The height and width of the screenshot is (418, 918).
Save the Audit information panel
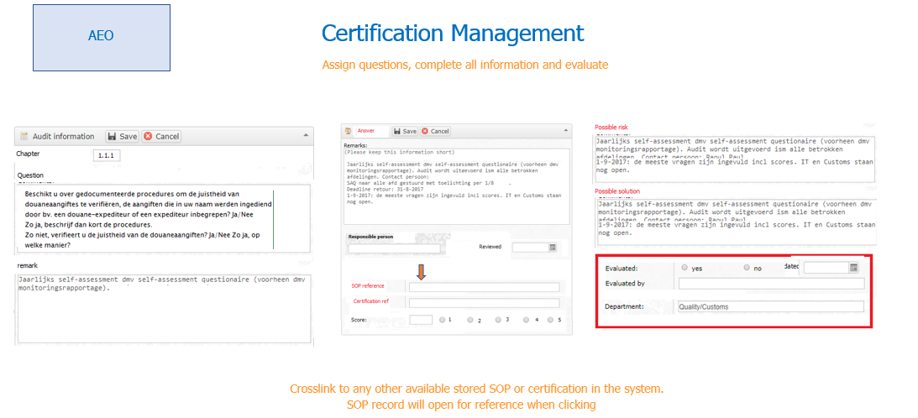click(x=122, y=136)
